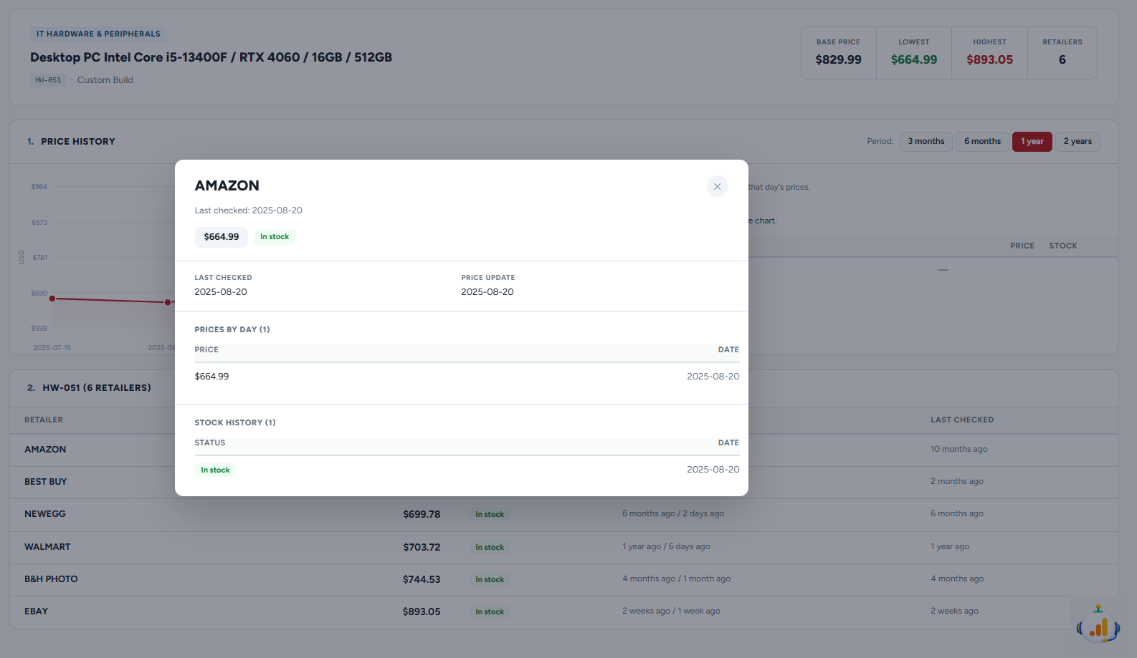The height and width of the screenshot is (658, 1137).
Task: Open the EBAY retailer row
Action: click(563, 611)
